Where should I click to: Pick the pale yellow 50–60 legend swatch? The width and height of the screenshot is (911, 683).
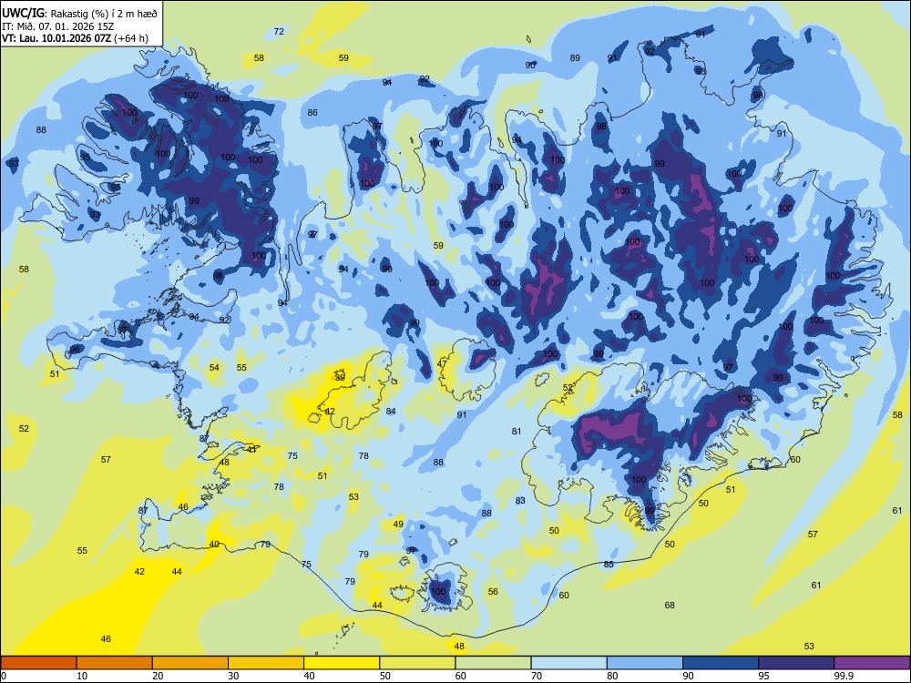(417, 663)
